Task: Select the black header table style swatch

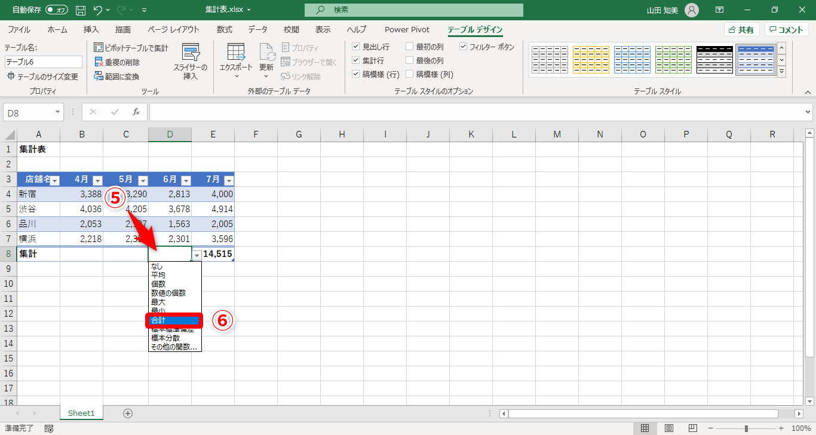Action: (714, 60)
